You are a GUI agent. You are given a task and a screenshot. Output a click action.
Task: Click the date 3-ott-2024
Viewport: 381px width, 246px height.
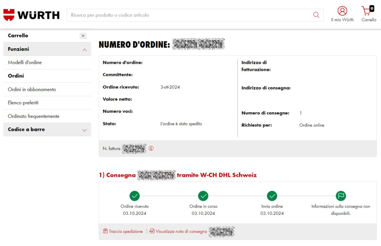170,87
